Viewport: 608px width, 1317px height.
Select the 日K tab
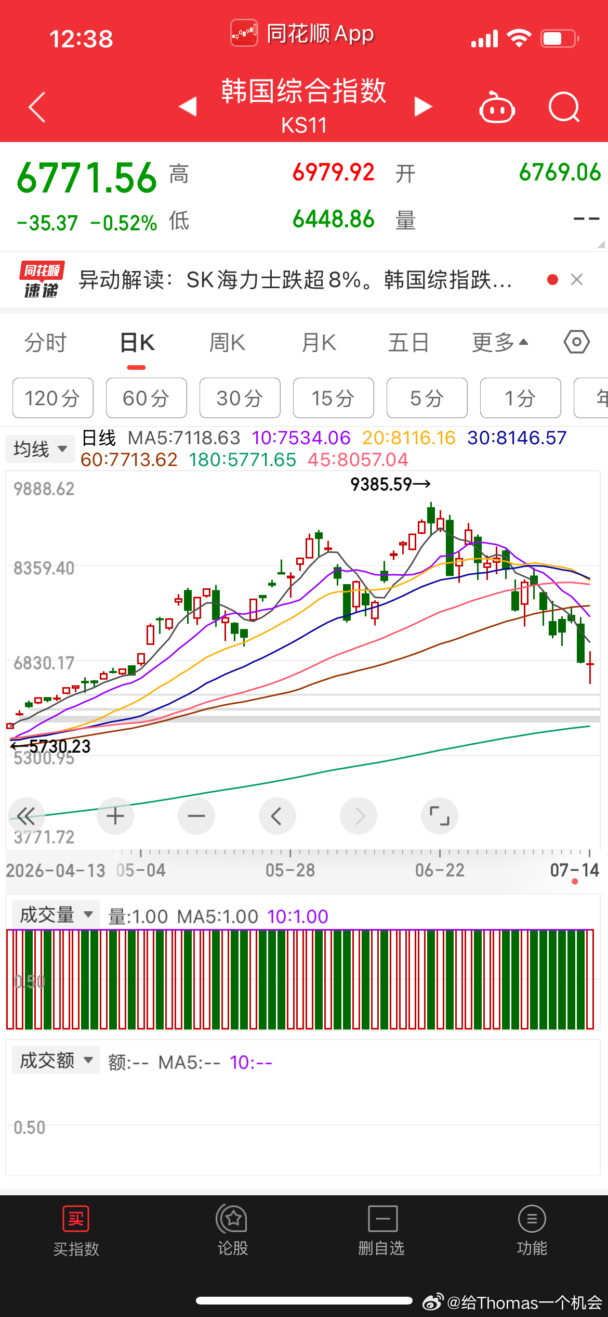pos(137,342)
